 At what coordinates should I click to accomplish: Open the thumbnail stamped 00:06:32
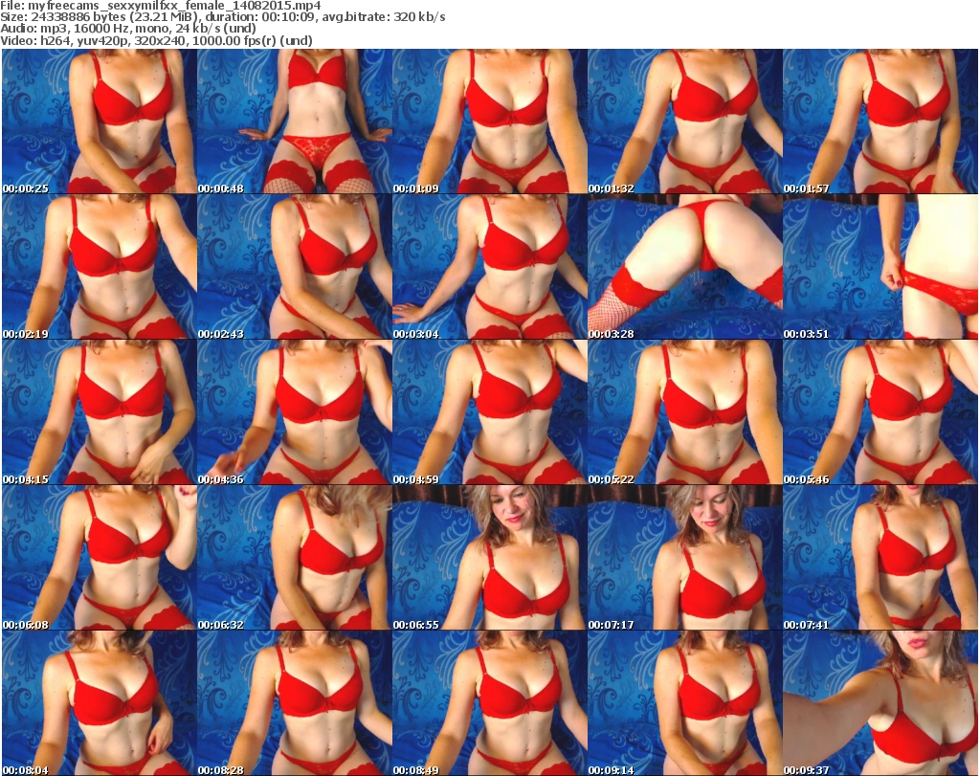pos(295,558)
